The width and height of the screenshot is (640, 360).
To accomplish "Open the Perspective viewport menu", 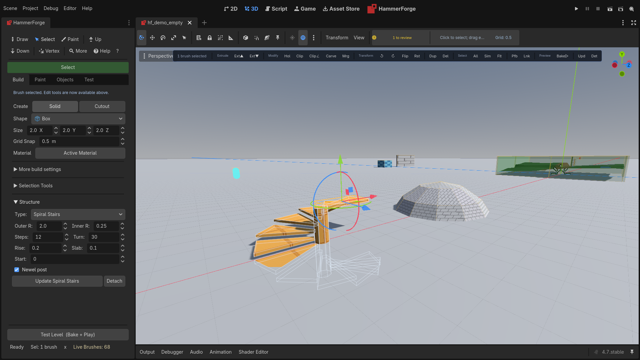I will [157, 56].
